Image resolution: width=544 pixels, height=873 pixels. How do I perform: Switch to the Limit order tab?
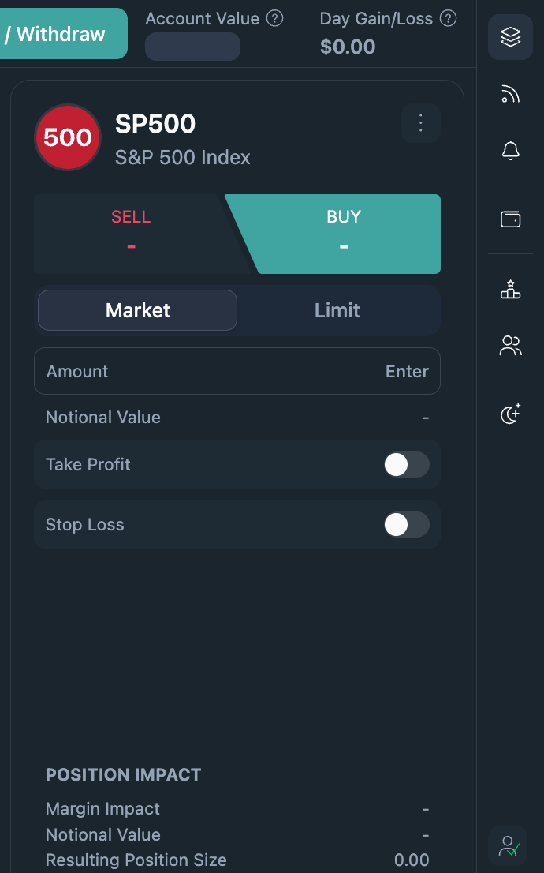tap(337, 310)
